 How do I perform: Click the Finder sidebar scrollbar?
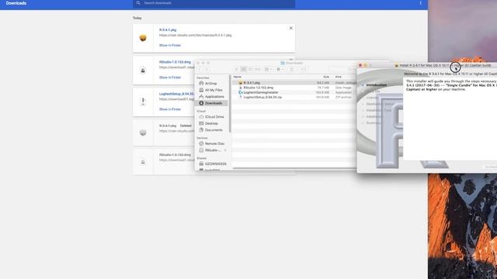click(230, 105)
